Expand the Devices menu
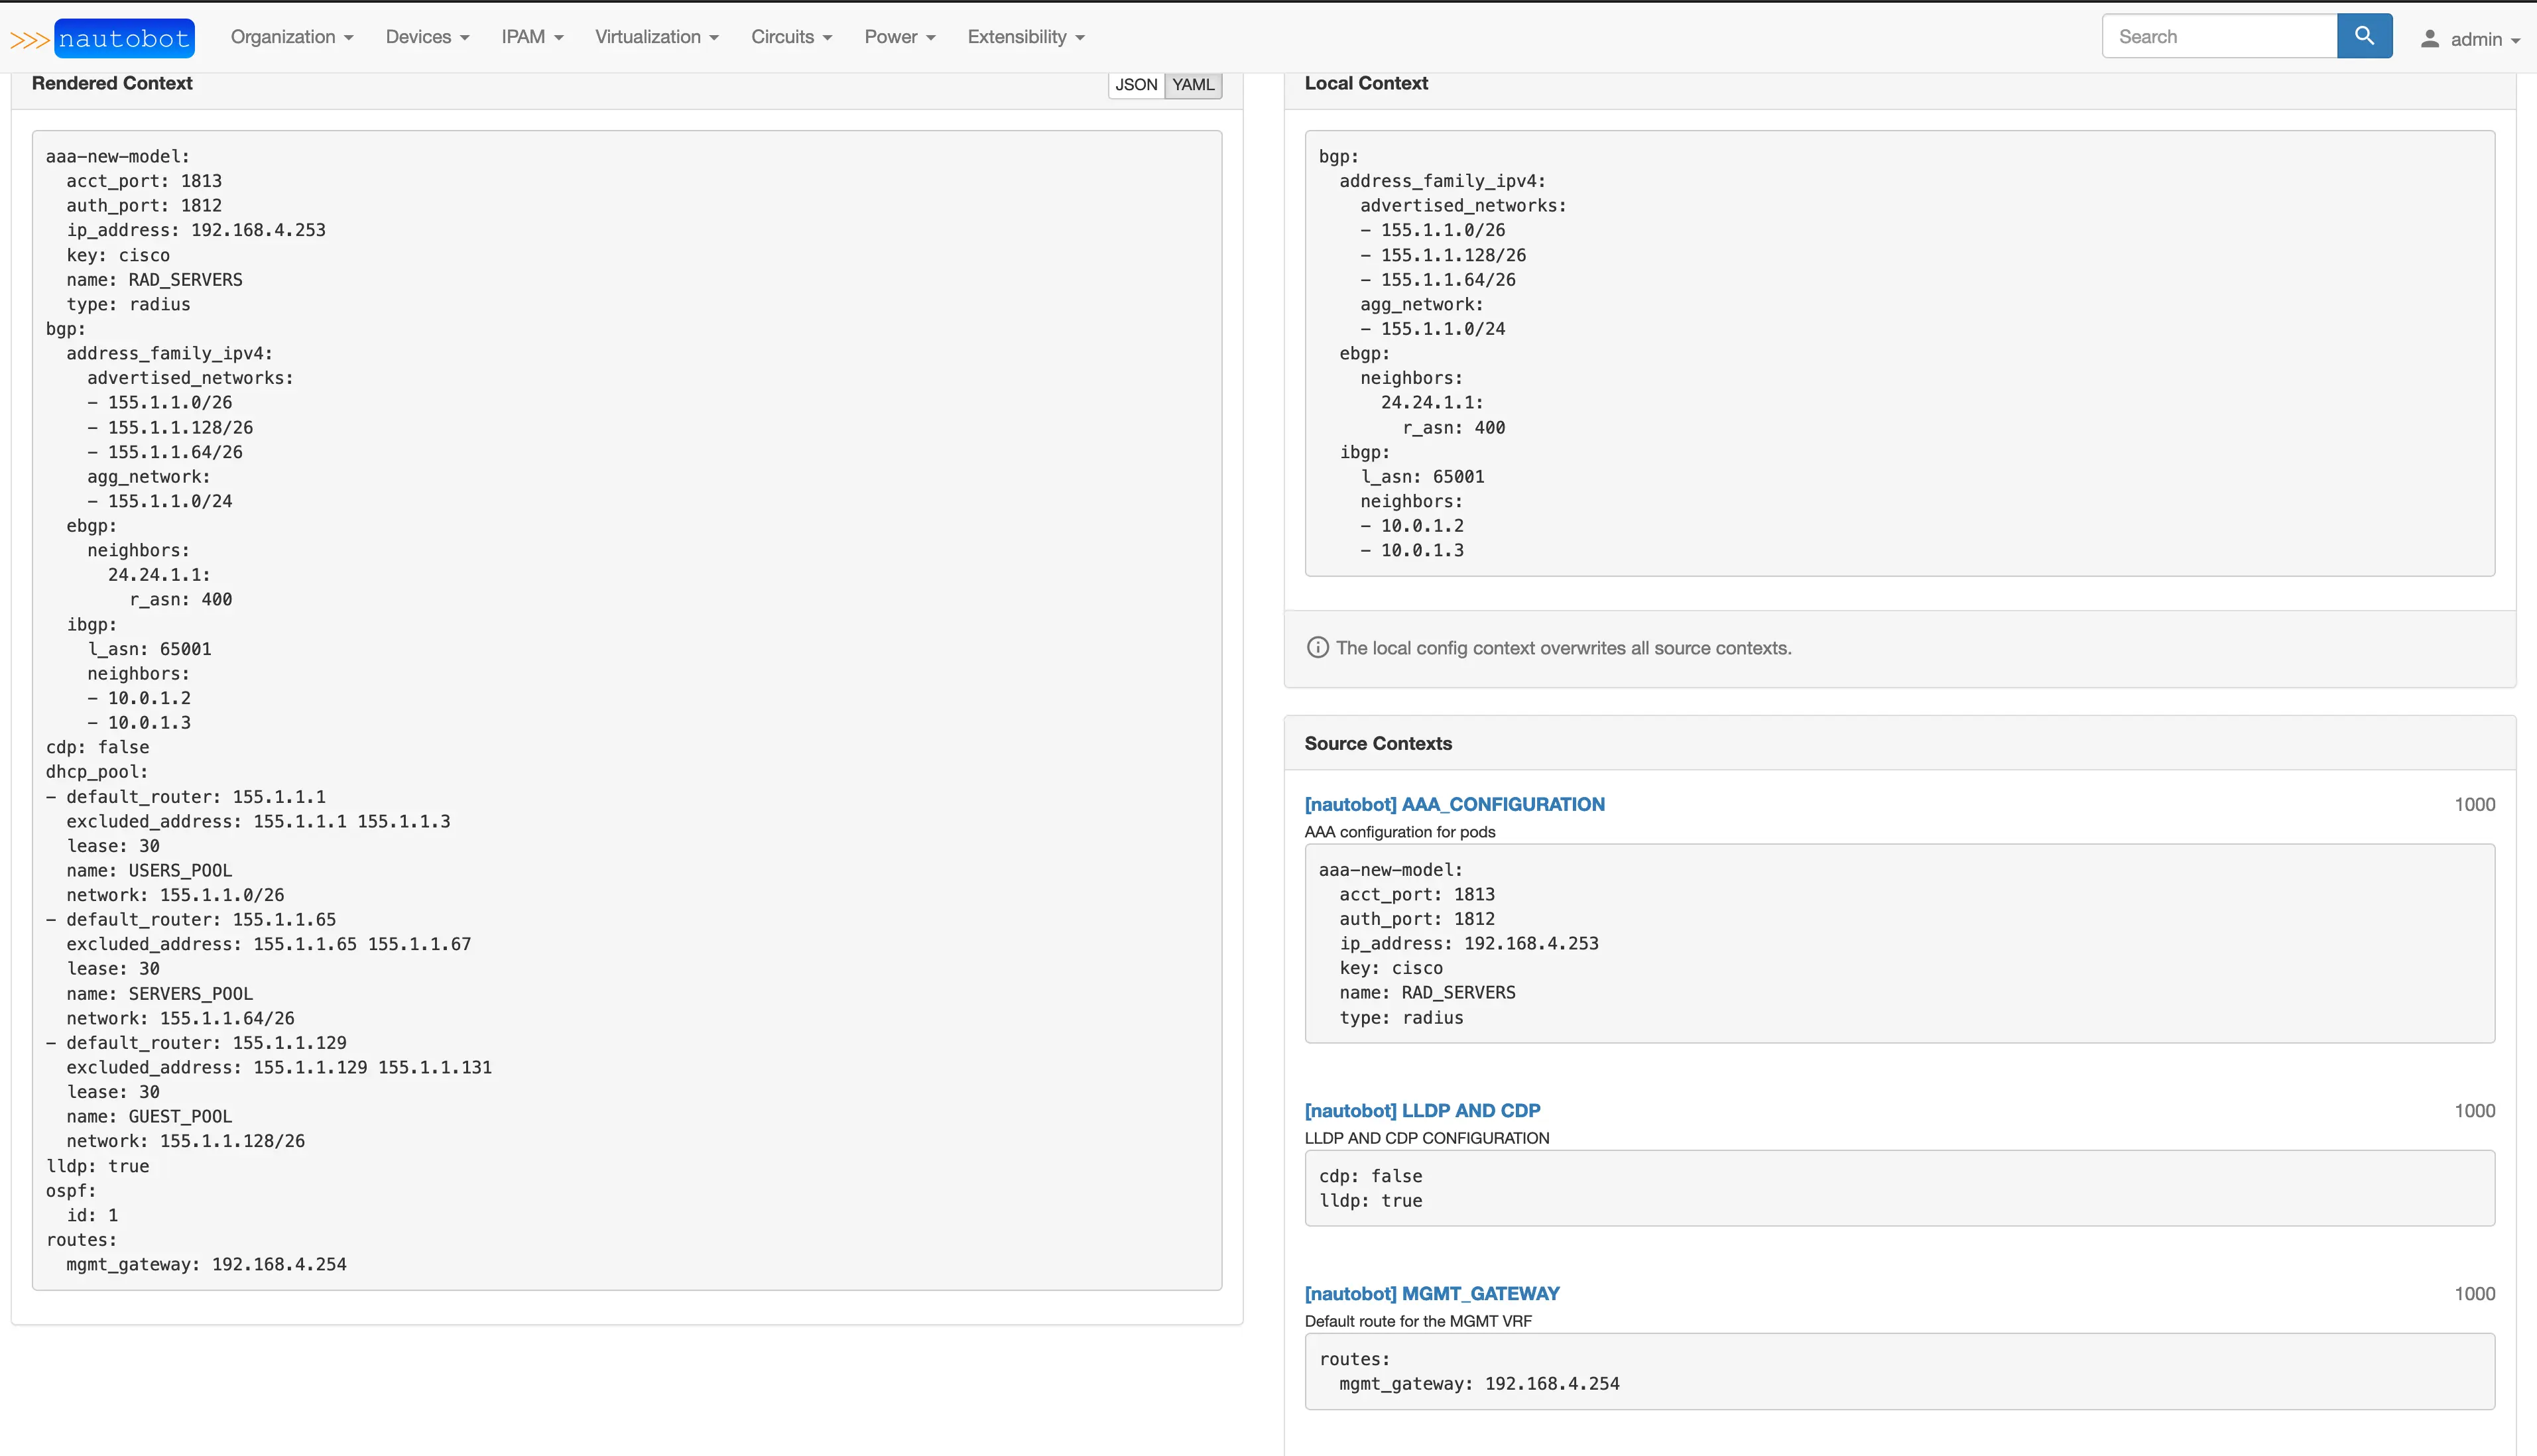Image resolution: width=2537 pixels, height=1456 pixels. (x=427, y=37)
